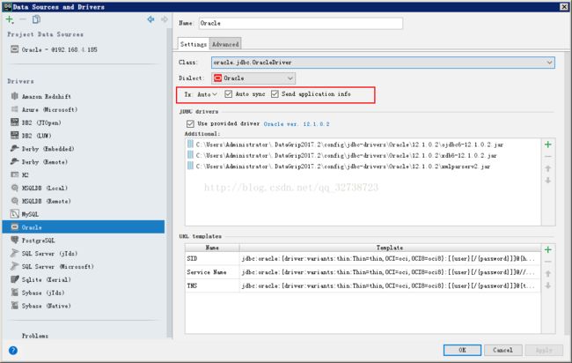Click the minus remove data source icon

coord(23,19)
